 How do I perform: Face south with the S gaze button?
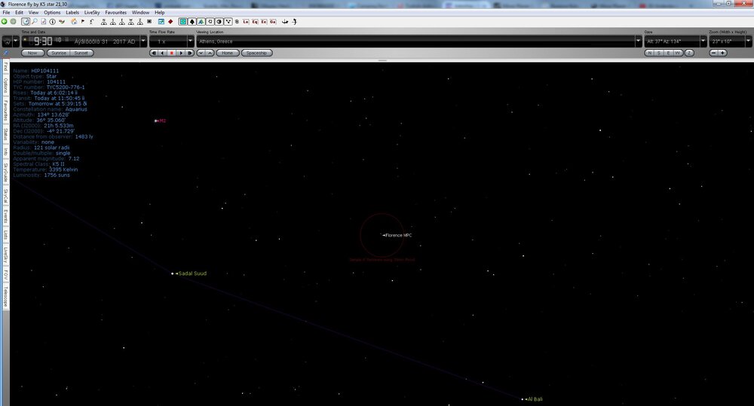tap(659, 53)
